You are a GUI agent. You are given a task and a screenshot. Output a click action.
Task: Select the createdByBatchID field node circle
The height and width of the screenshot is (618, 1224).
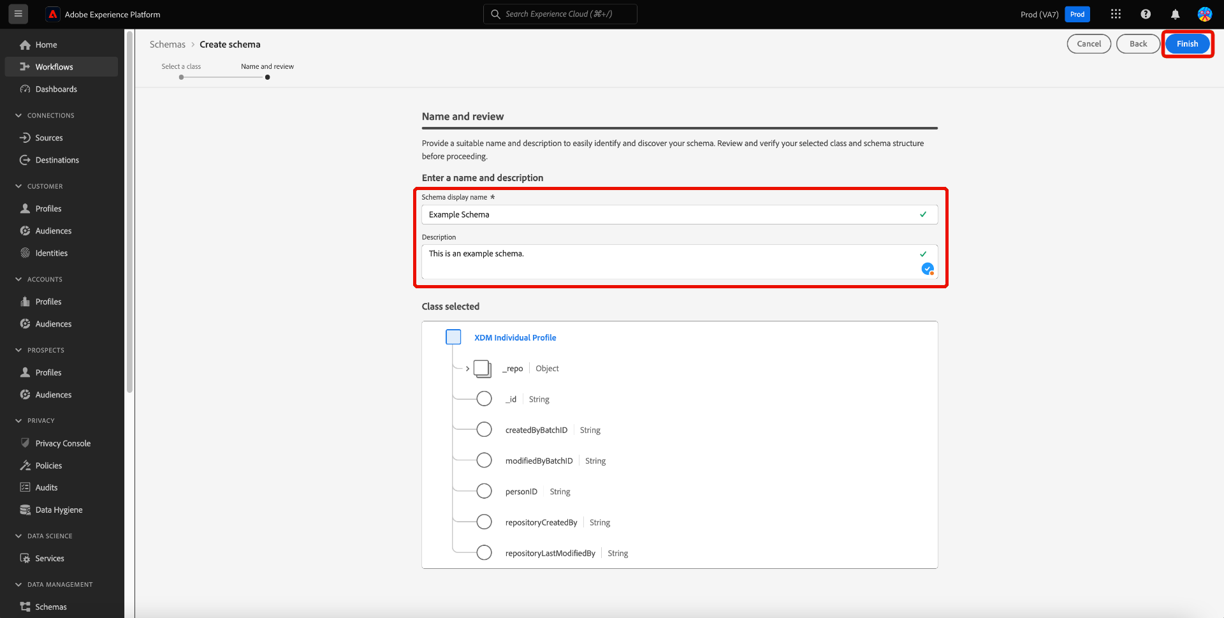(x=484, y=430)
